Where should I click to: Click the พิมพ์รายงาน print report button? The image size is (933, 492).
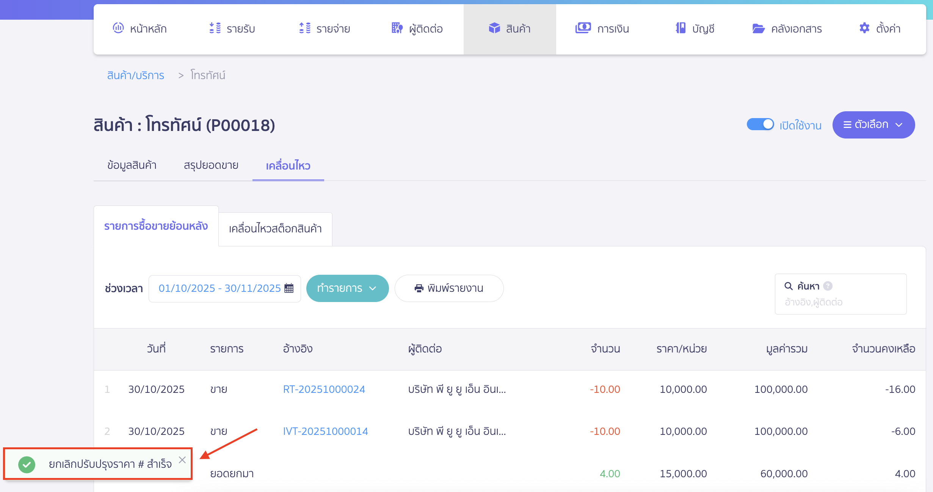point(449,288)
